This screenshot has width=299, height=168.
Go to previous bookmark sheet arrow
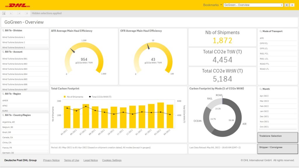pos(287,5)
